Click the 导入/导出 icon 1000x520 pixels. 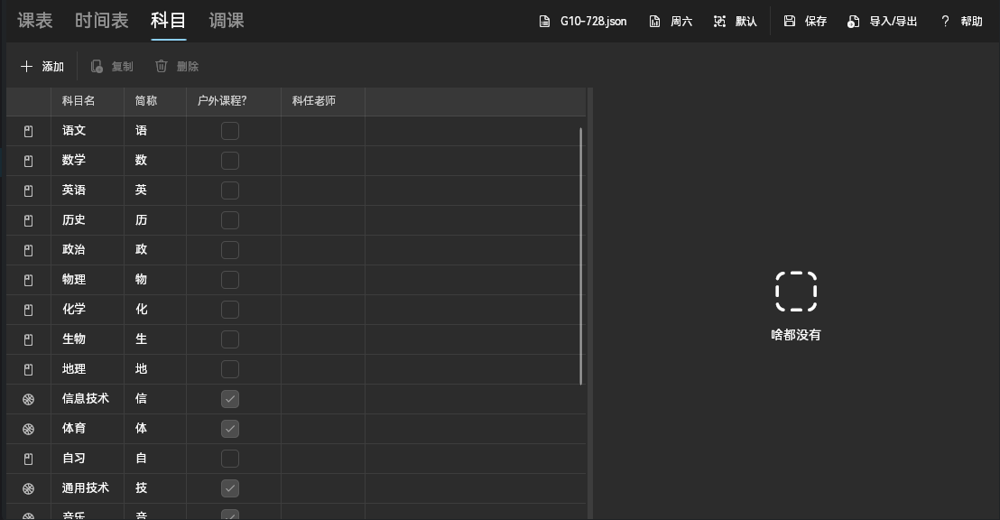tap(853, 22)
